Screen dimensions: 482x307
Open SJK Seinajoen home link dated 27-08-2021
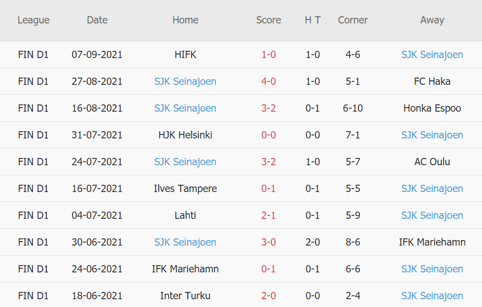pos(185,81)
